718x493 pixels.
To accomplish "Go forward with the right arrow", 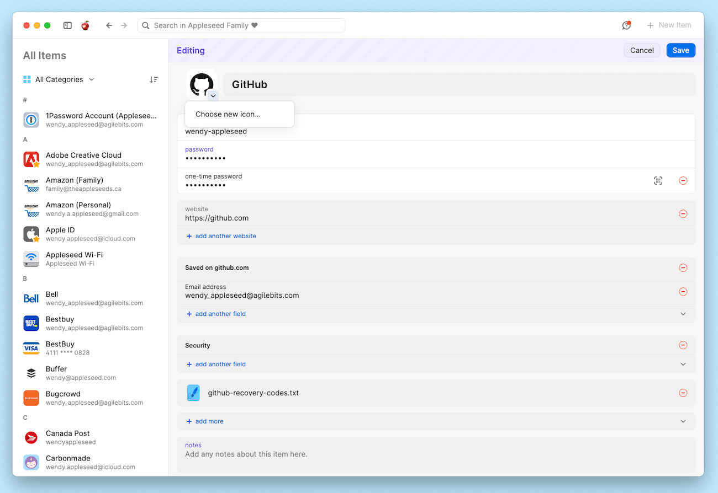I will tap(124, 25).
